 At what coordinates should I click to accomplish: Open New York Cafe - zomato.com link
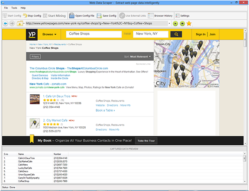coord(48,84)
